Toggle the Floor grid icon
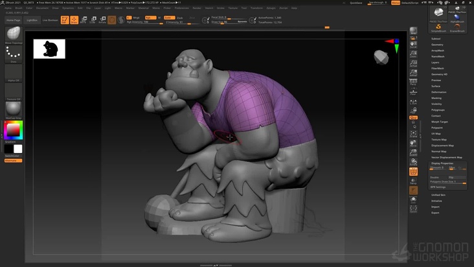Viewport: 474px width, 267px height. click(x=413, y=91)
